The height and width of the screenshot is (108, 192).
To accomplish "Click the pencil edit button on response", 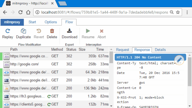I will [x=179, y=60].
